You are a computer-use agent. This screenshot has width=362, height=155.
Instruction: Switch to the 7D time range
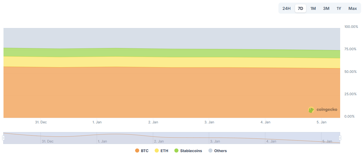300,8
